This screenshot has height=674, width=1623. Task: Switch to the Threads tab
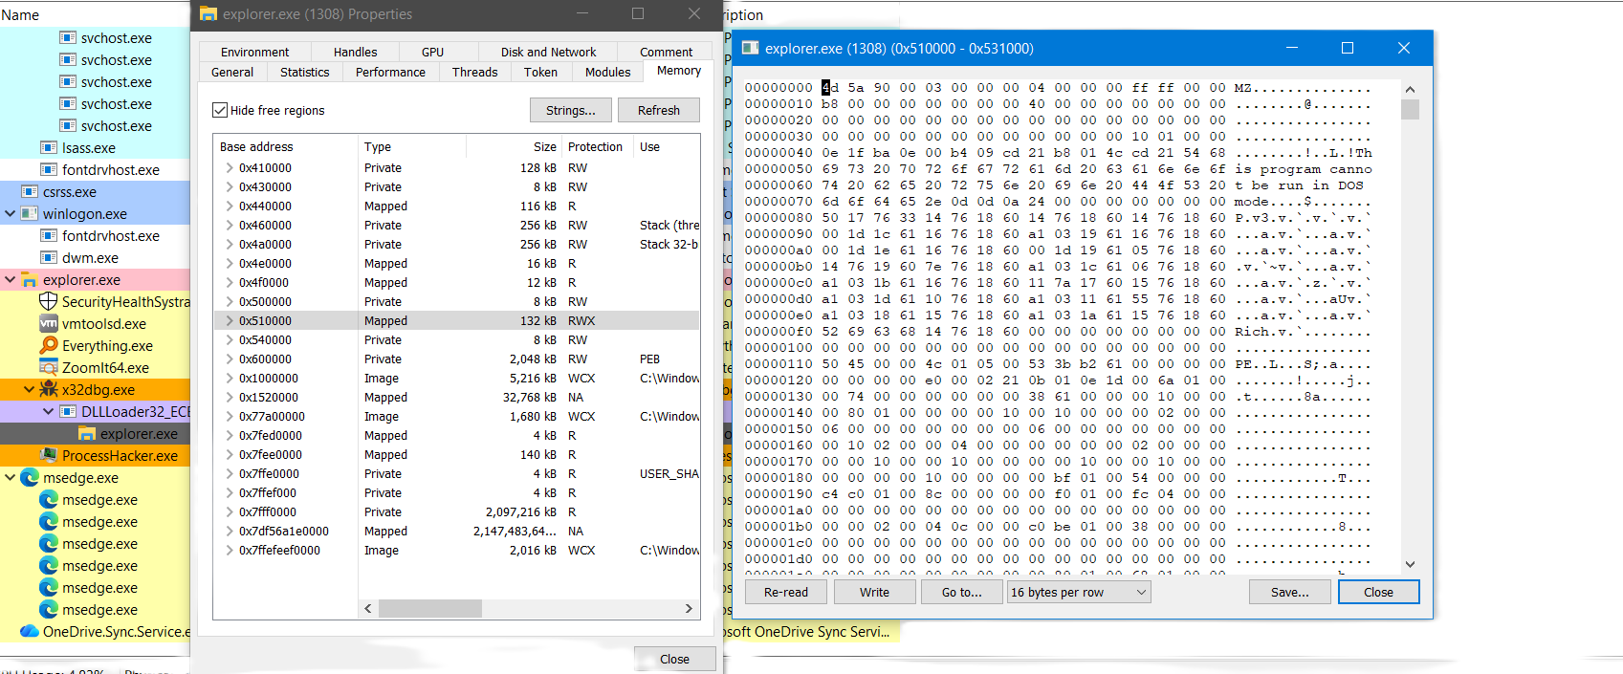tap(474, 73)
